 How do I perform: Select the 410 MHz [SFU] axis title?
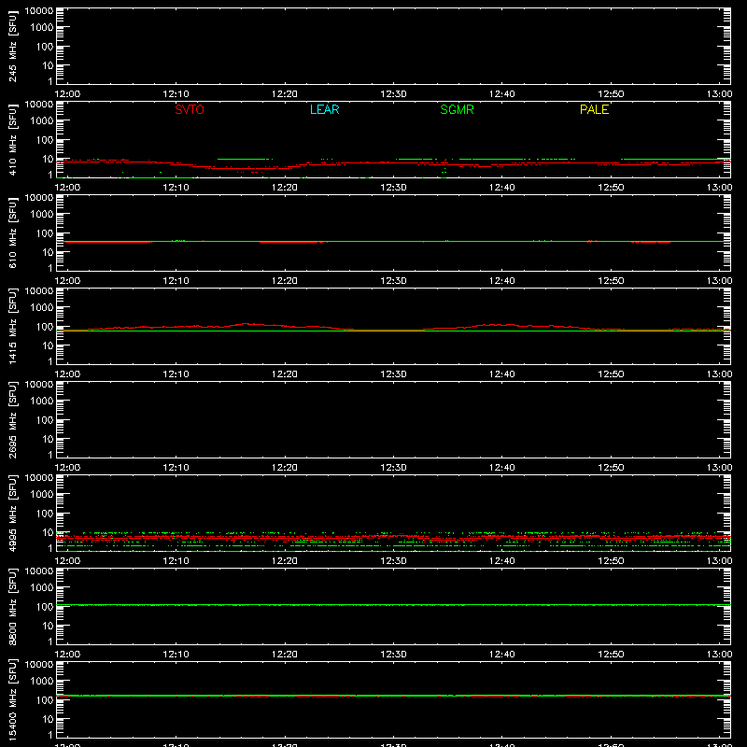click(x=12, y=139)
